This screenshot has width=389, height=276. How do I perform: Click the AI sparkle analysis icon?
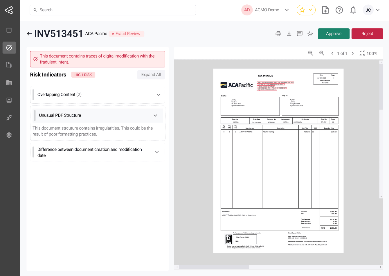click(310, 34)
